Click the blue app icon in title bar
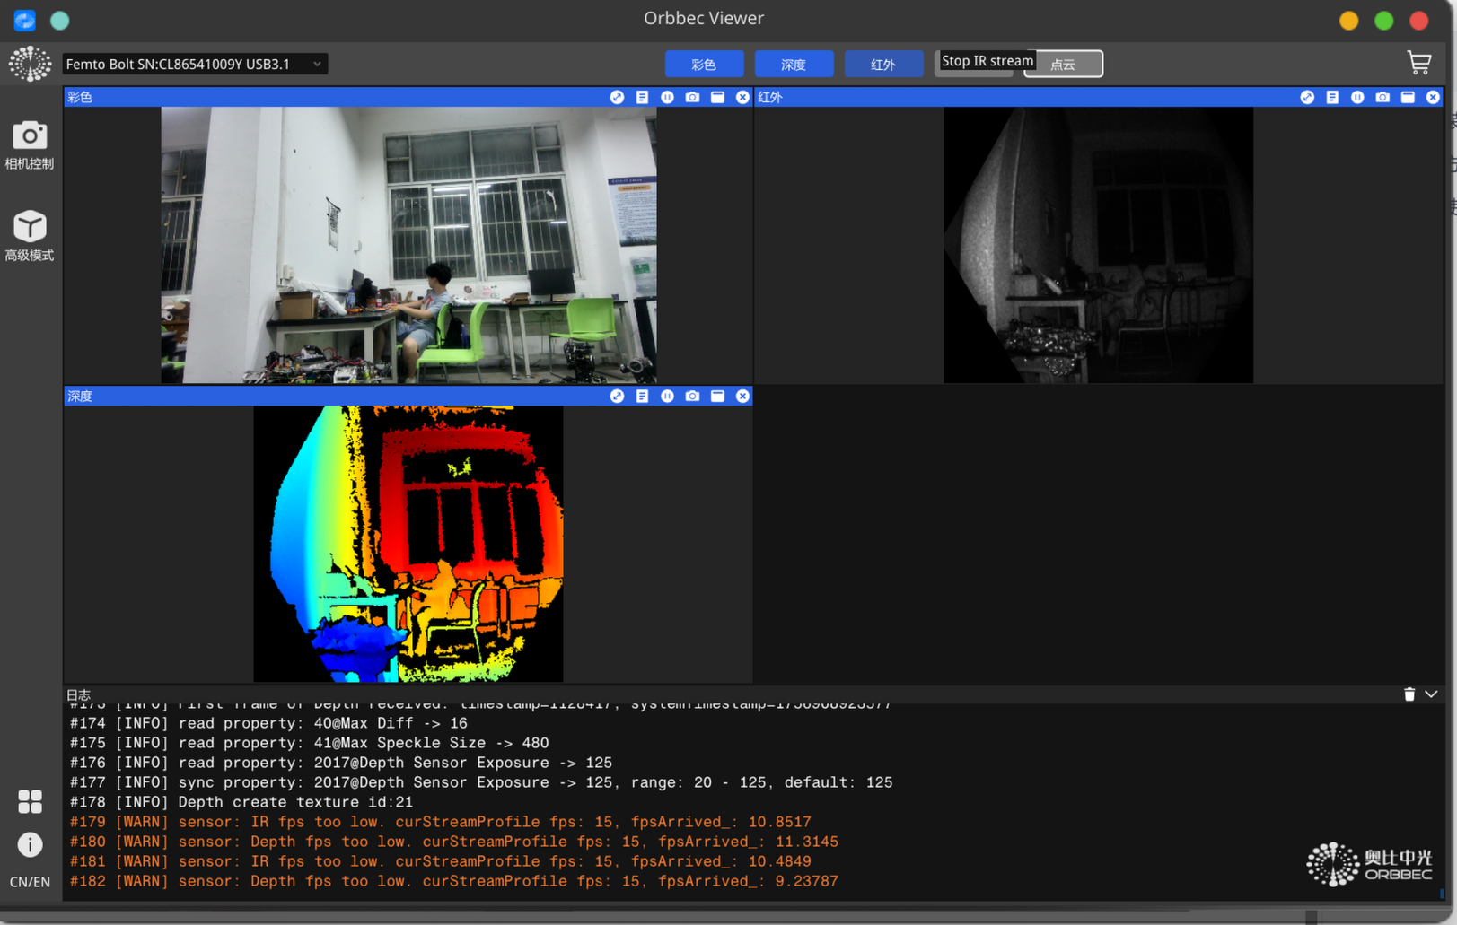This screenshot has width=1457, height=925. coord(25,20)
